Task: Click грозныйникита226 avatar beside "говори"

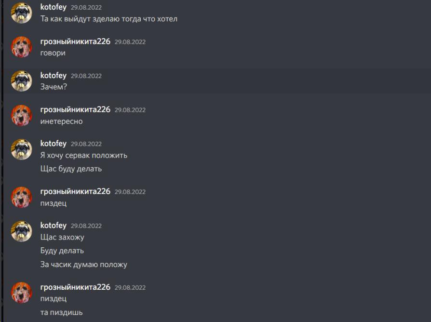Action: [x=21, y=47]
